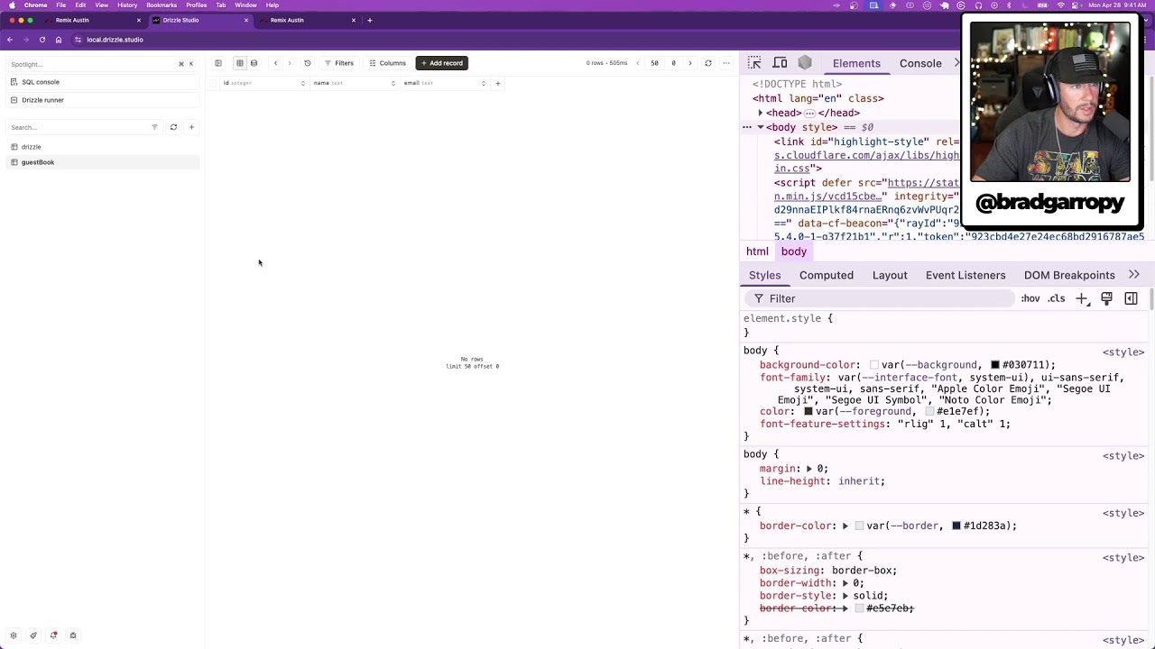Screen dimensions: 1155x649
Task: Sort by the email column
Action: pos(483,83)
